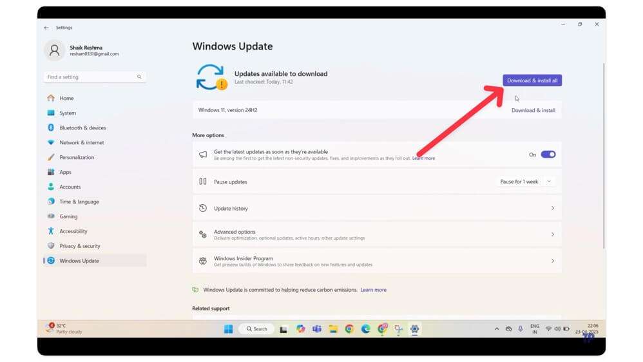Open Microsoft Teams from the taskbar
This screenshot has width=643, height=362.
coord(317,329)
